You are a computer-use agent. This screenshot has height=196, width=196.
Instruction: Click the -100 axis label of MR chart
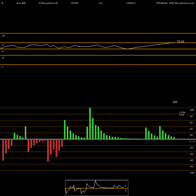click(192, 173)
